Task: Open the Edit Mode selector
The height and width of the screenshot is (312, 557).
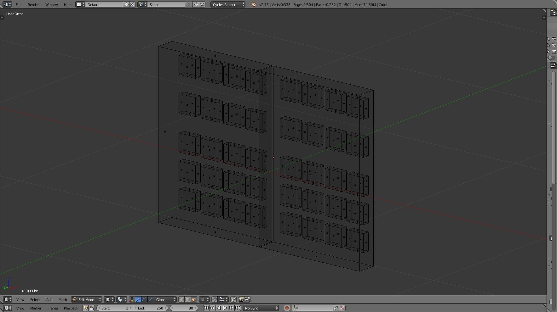Action: point(87,299)
